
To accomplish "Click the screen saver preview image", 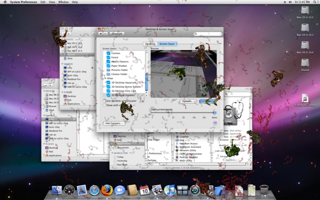I will point(184,74).
